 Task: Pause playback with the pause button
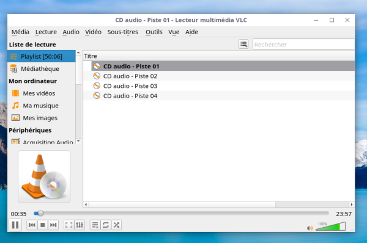[x=15, y=225]
